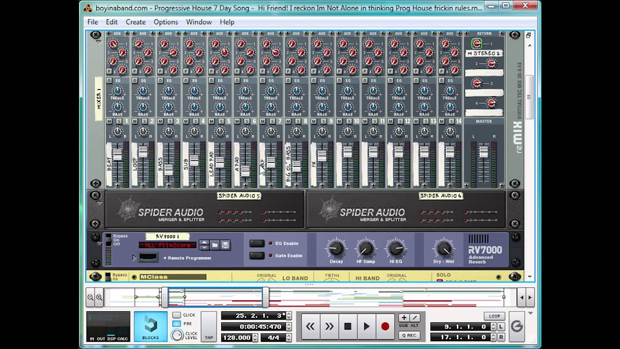Open the Options menu
Image resolution: width=620 pixels, height=349 pixels.
click(x=166, y=22)
